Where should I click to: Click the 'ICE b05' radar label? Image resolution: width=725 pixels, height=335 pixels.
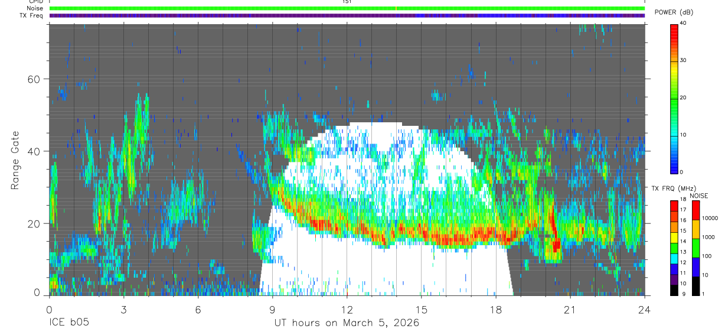(70, 323)
